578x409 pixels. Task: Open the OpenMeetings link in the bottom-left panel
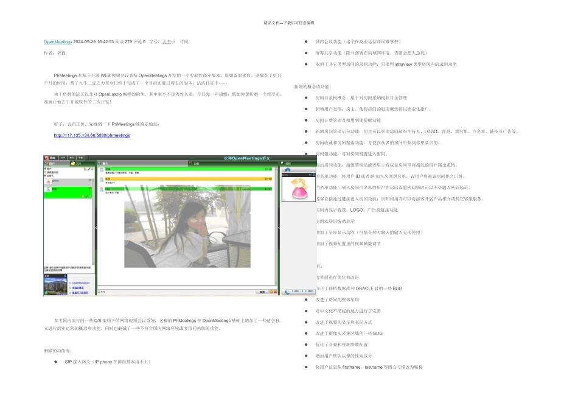click(x=81, y=283)
